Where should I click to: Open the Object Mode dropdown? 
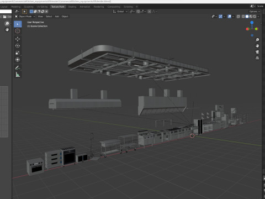(25, 17)
